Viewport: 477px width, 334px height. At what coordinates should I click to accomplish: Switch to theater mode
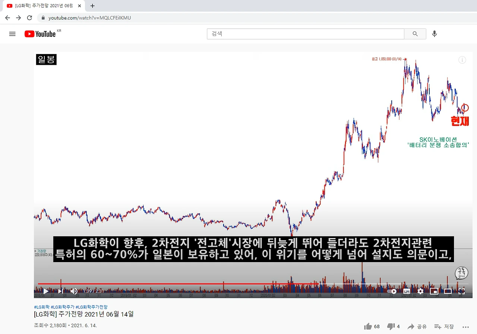[448, 291]
